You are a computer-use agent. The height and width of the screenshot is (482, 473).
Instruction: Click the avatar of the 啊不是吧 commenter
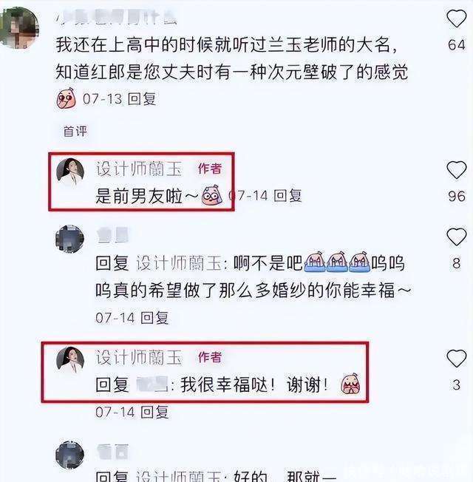pyautogui.click(x=69, y=239)
